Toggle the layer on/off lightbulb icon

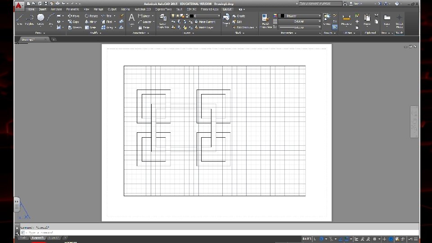[x=173, y=16]
